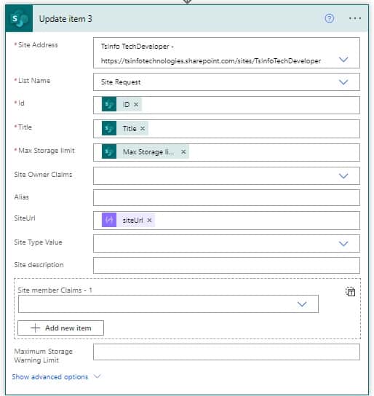Click the Maximum Storage Warning Limit label

[44, 355]
